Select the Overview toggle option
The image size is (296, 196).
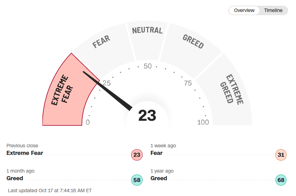[x=244, y=10]
